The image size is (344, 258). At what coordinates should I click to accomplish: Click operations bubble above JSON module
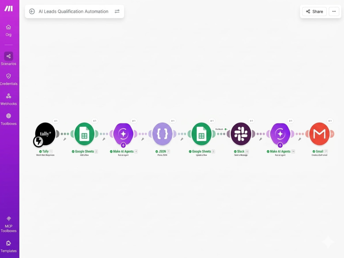(173, 121)
